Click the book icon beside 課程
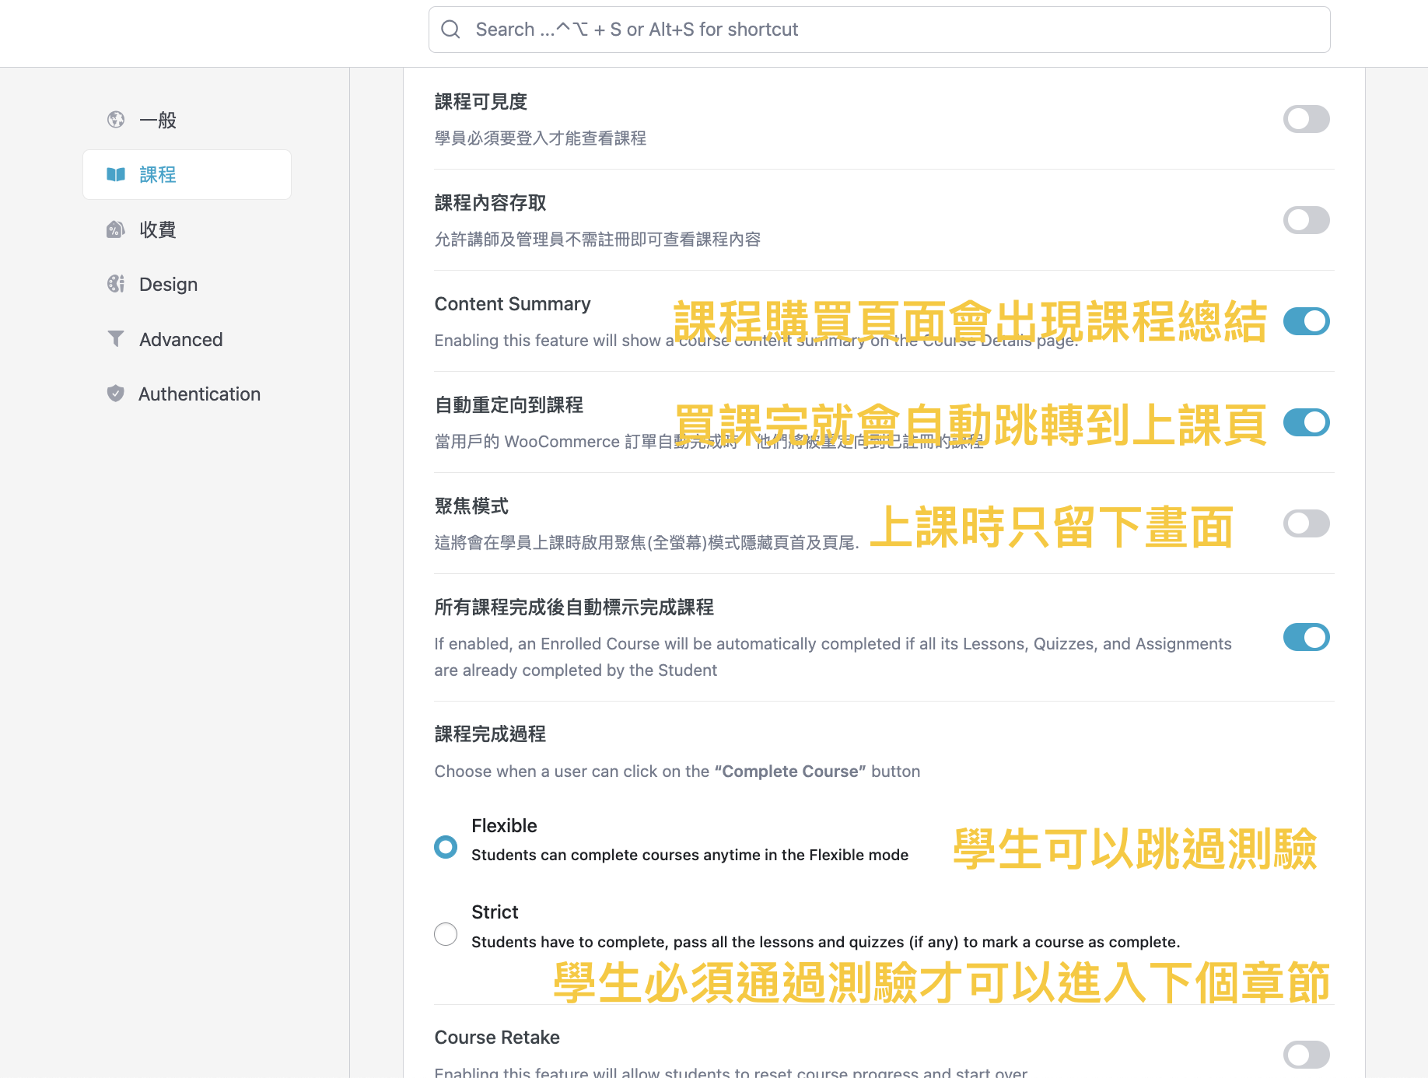Viewport: 1428px width, 1078px height. click(x=116, y=174)
